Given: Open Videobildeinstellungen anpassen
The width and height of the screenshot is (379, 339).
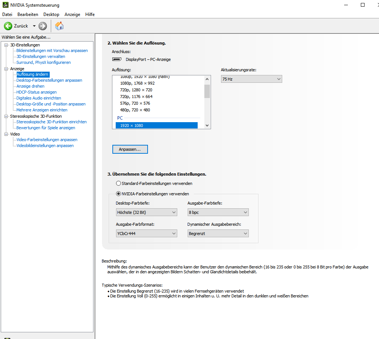Looking at the screenshot, I should 45,146.
